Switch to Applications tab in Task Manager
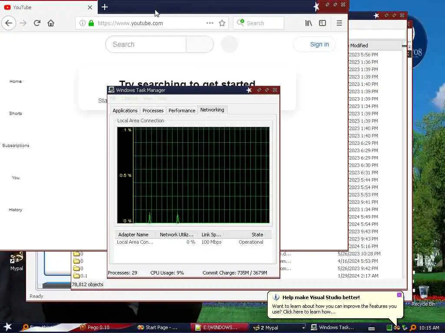445x333 pixels. pyautogui.click(x=125, y=111)
